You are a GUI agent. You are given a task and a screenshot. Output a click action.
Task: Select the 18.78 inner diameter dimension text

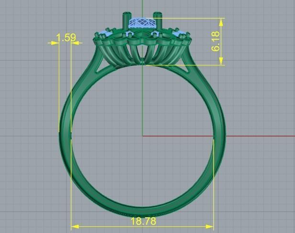pos(143,221)
